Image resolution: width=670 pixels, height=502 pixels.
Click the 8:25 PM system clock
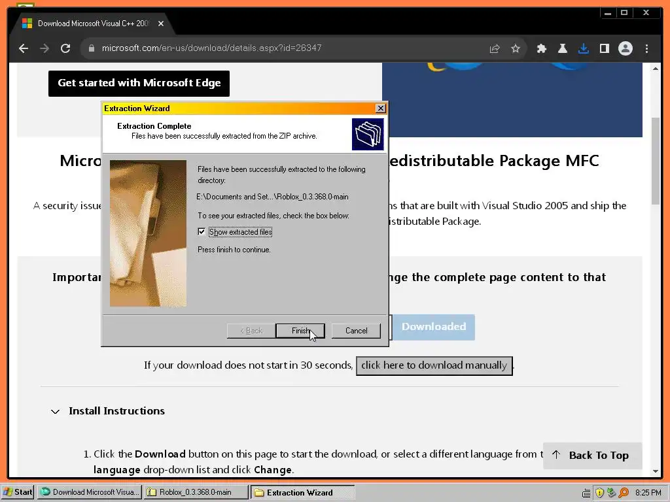[x=648, y=493]
